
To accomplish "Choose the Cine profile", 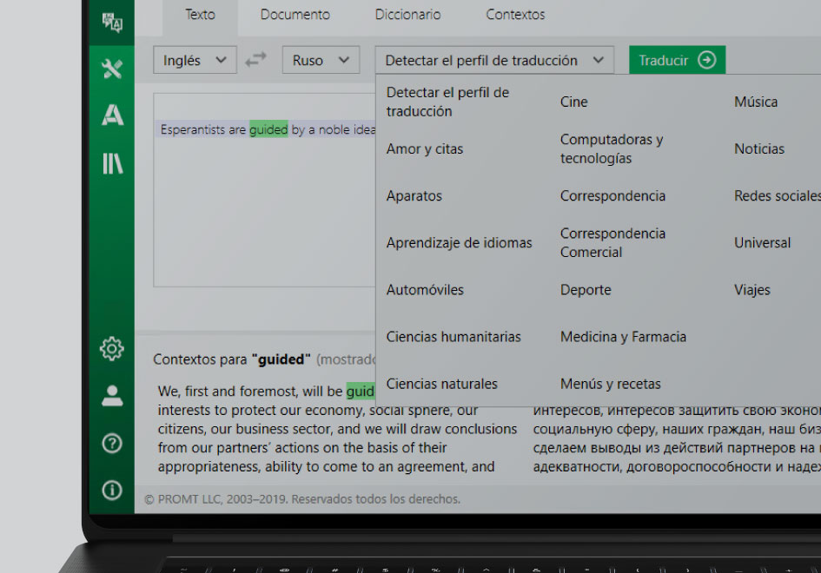I will pyautogui.click(x=574, y=102).
